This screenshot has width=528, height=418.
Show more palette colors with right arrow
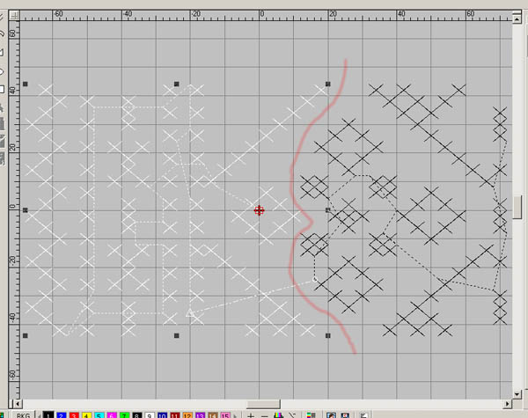235,415
